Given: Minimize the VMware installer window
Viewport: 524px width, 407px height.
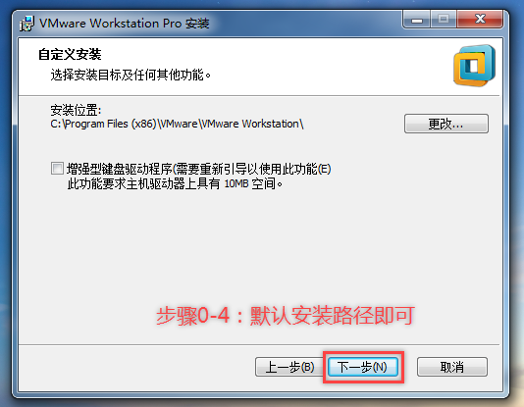Looking at the screenshot, I should tap(416, 20).
